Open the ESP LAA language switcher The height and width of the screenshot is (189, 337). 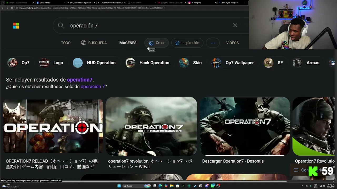[x=316, y=186]
